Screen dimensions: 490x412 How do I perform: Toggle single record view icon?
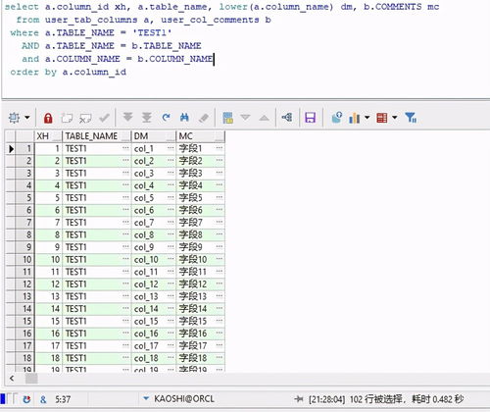[x=227, y=118]
